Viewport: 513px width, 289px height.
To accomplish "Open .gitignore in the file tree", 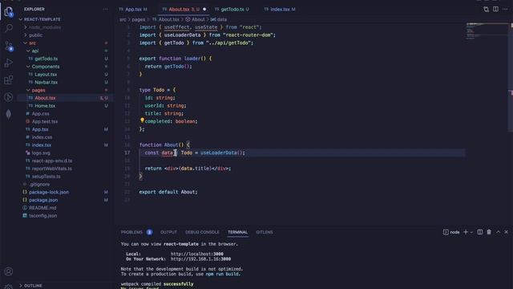I will pos(39,185).
